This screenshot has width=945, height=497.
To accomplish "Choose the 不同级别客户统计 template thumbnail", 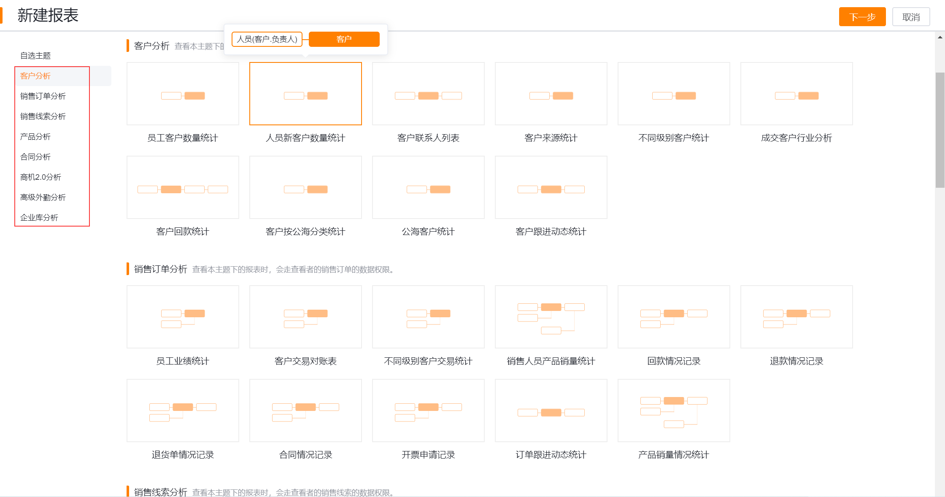I will 674,94.
